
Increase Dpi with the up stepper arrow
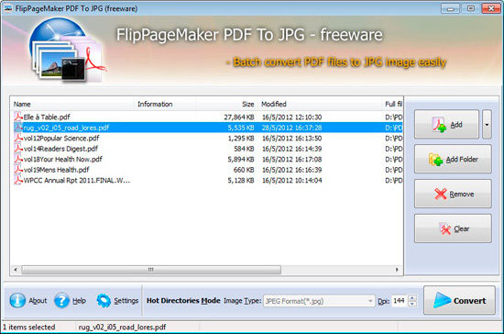click(412, 298)
